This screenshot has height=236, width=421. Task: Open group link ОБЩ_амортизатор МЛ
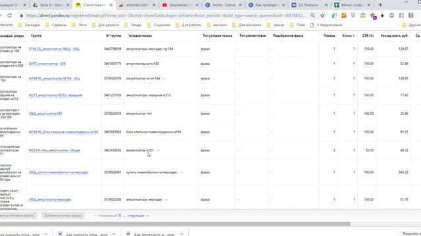pos(45,113)
